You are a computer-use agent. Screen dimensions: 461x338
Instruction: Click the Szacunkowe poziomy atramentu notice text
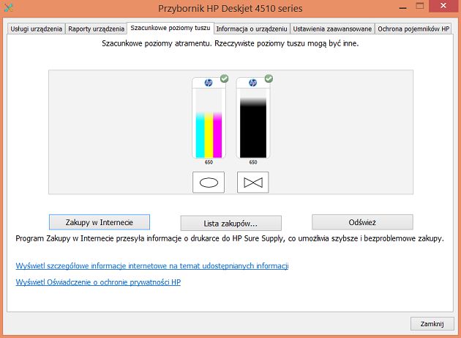(230, 43)
